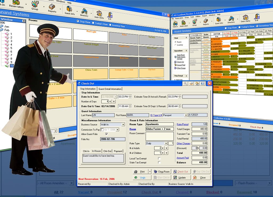Open the Utilities menu in ASI FrontDesk

[x=198, y=16]
